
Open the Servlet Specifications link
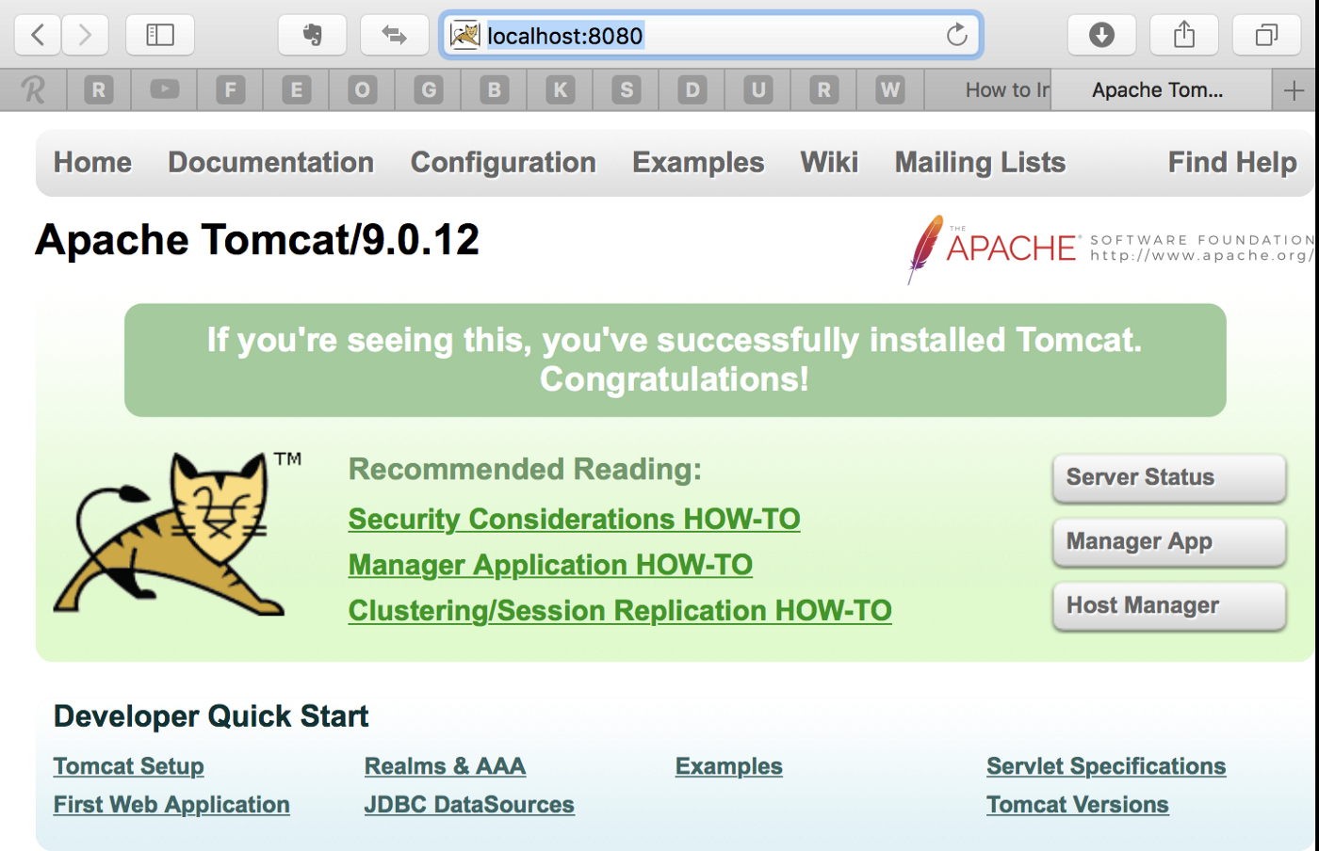pos(1106,766)
